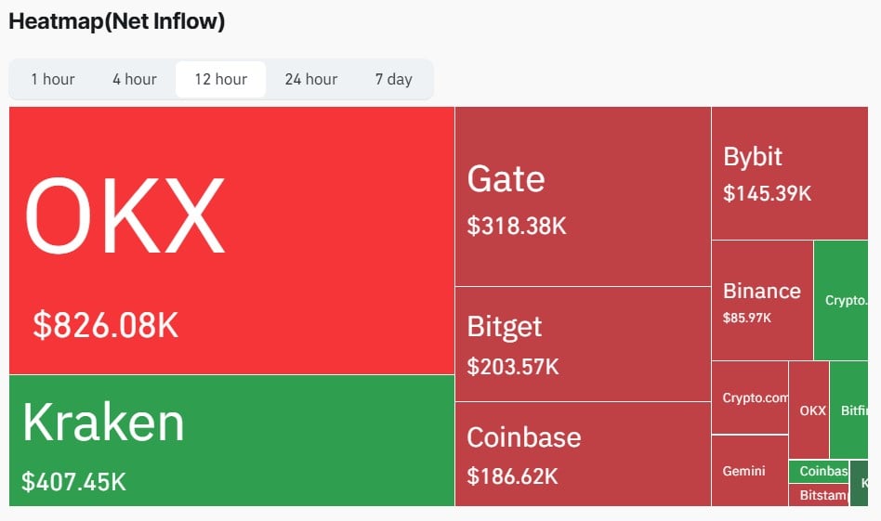The width and height of the screenshot is (881, 521).
Task: Open the 7 day view tab
Action: pyautogui.click(x=393, y=79)
